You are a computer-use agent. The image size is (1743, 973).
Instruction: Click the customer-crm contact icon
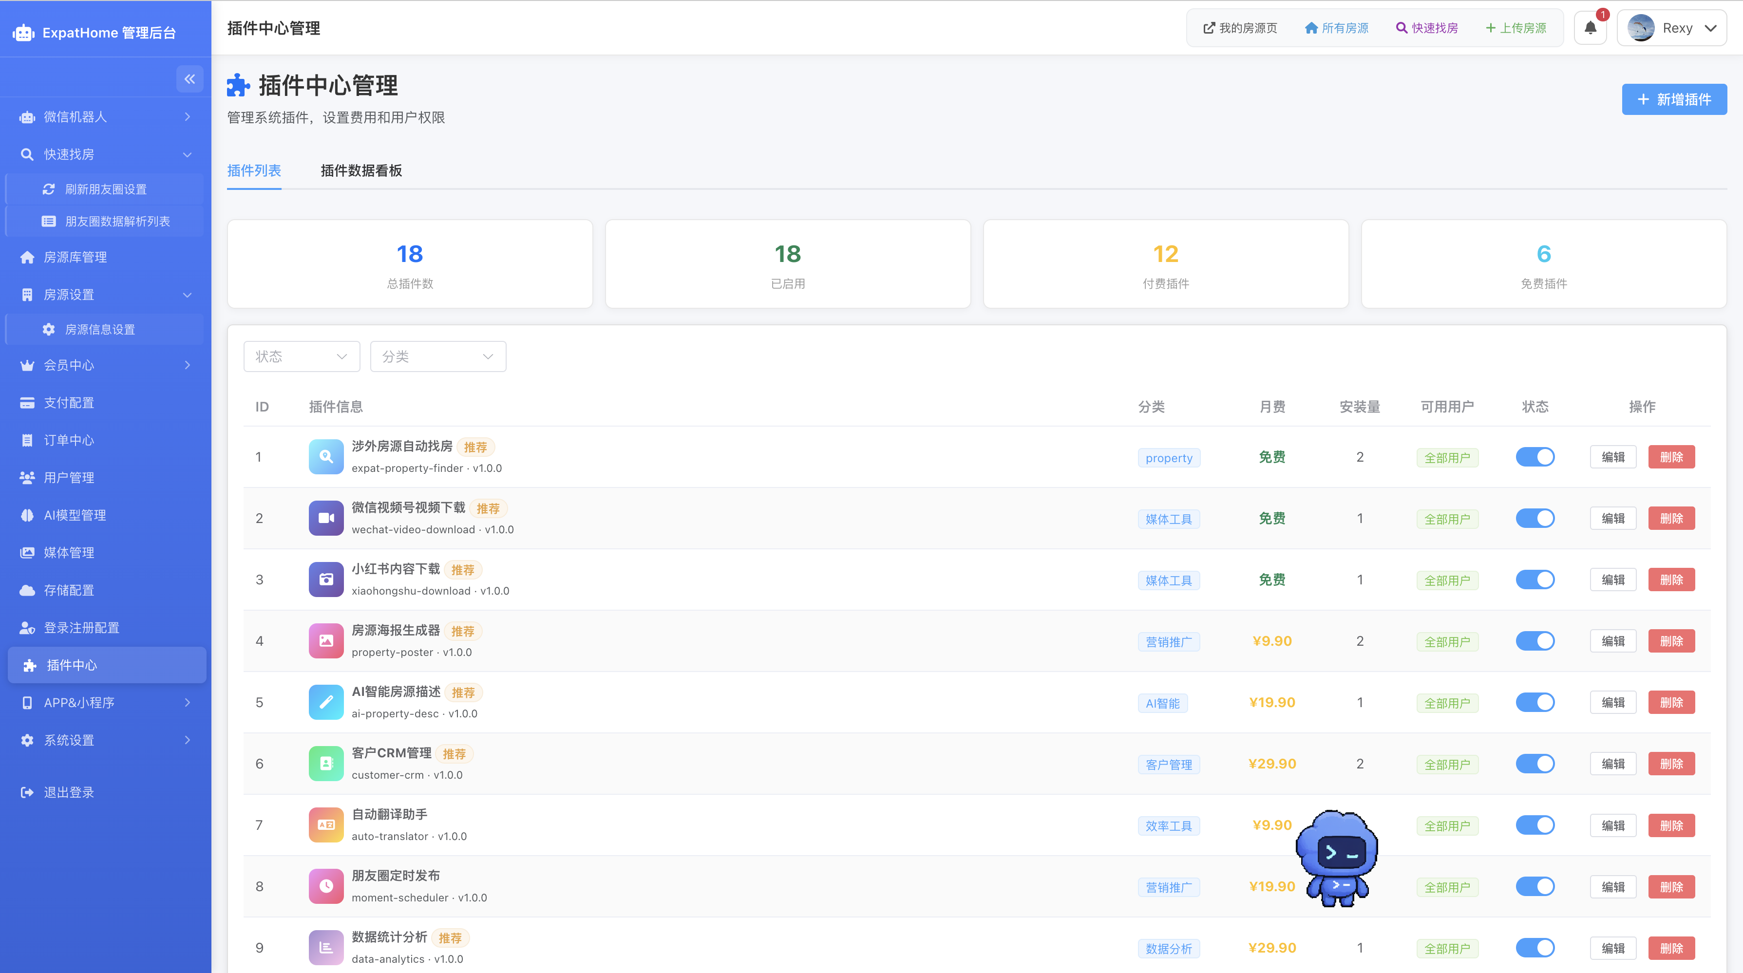[x=326, y=764]
